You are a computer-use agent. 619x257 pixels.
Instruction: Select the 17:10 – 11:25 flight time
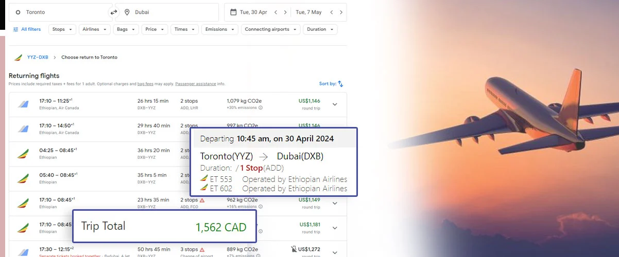[56, 101]
